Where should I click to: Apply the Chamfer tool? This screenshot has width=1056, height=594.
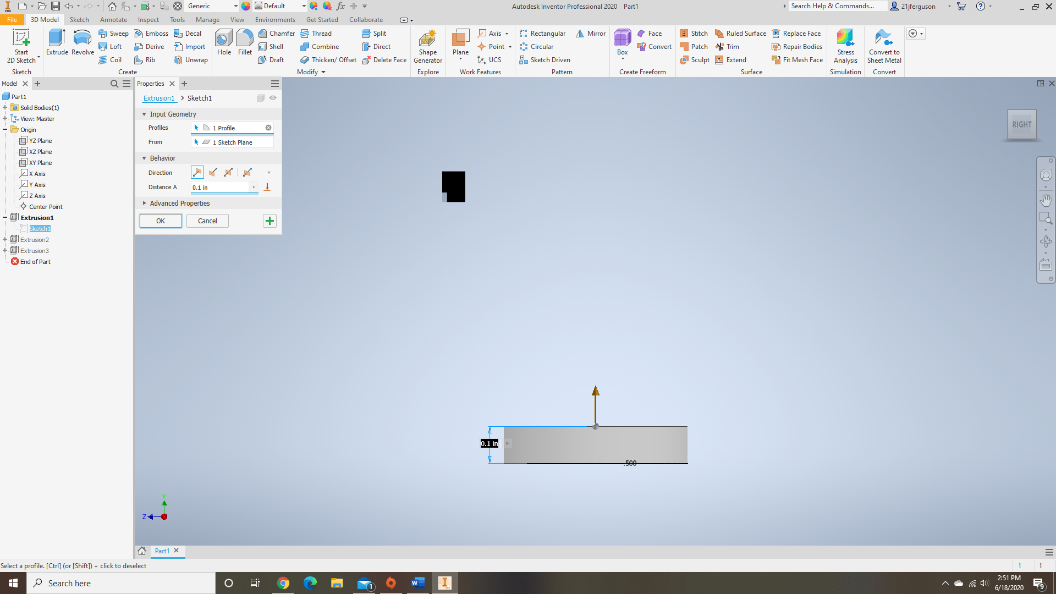tap(277, 34)
